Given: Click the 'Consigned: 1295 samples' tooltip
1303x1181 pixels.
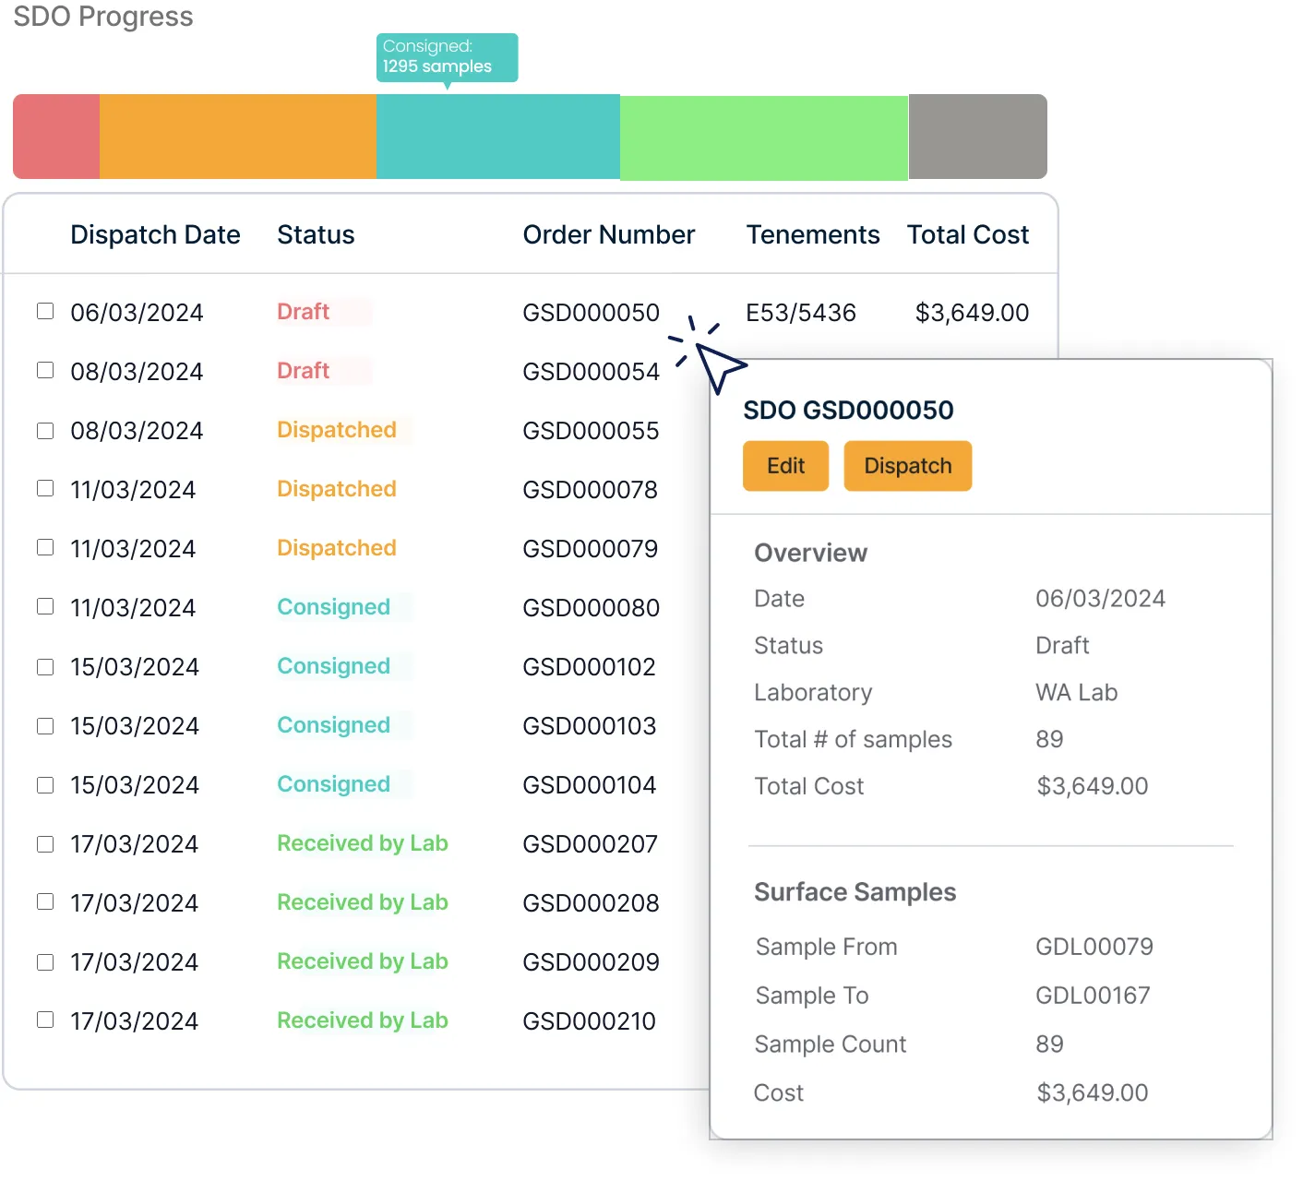Looking at the screenshot, I should [447, 57].
